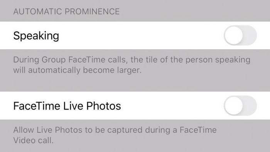The width and height of the screenshot is (270, 152).
Task: Tap the Speaking row label
Action: click(x=36, y=36)
